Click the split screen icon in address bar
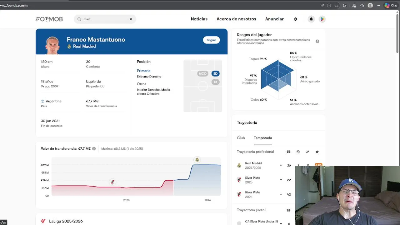Screen dimensions: 400x225 322,5
